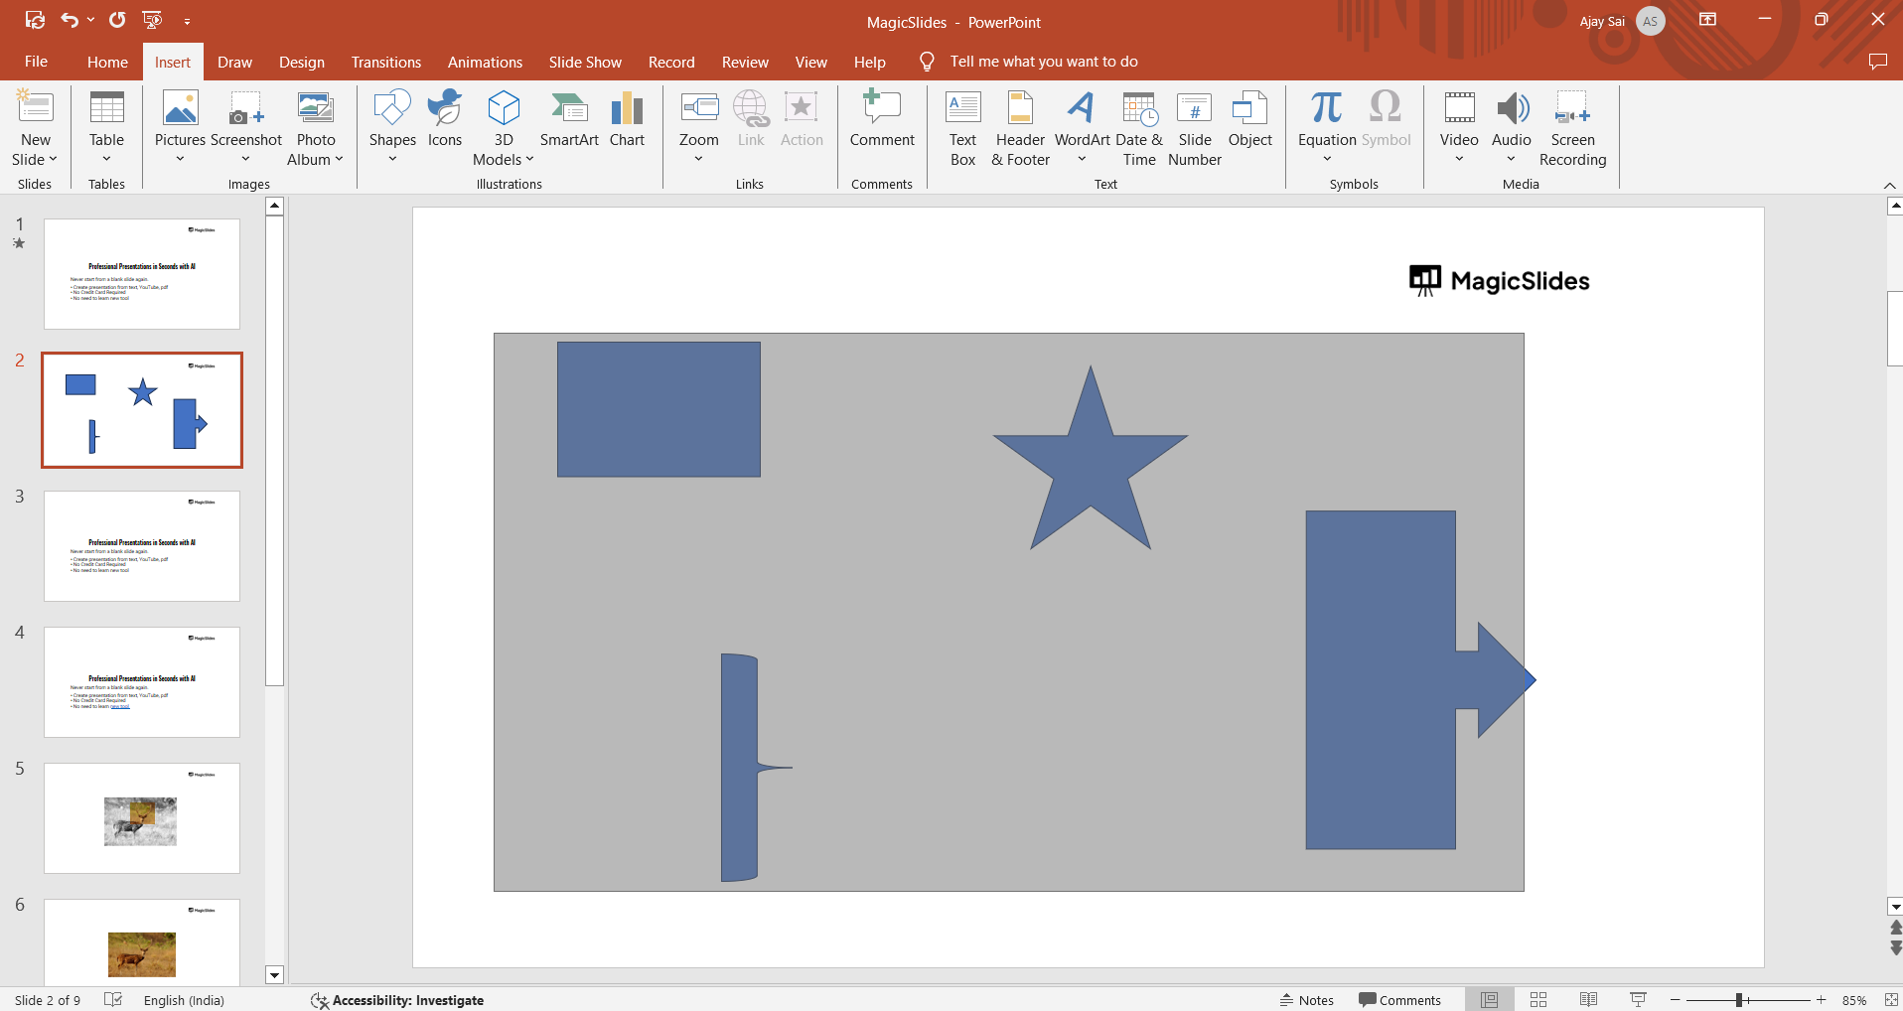
Task: Insert a SmartArt graphic
Action: pos(569,120)
